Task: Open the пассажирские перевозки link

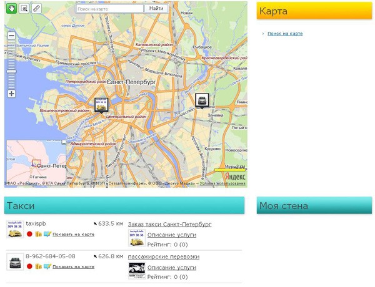Action: coord(164,256)
